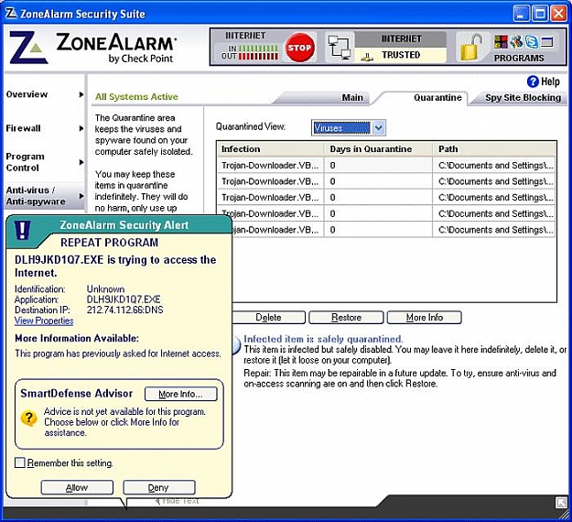Click the ZoneAlarm Z logo

28,48
